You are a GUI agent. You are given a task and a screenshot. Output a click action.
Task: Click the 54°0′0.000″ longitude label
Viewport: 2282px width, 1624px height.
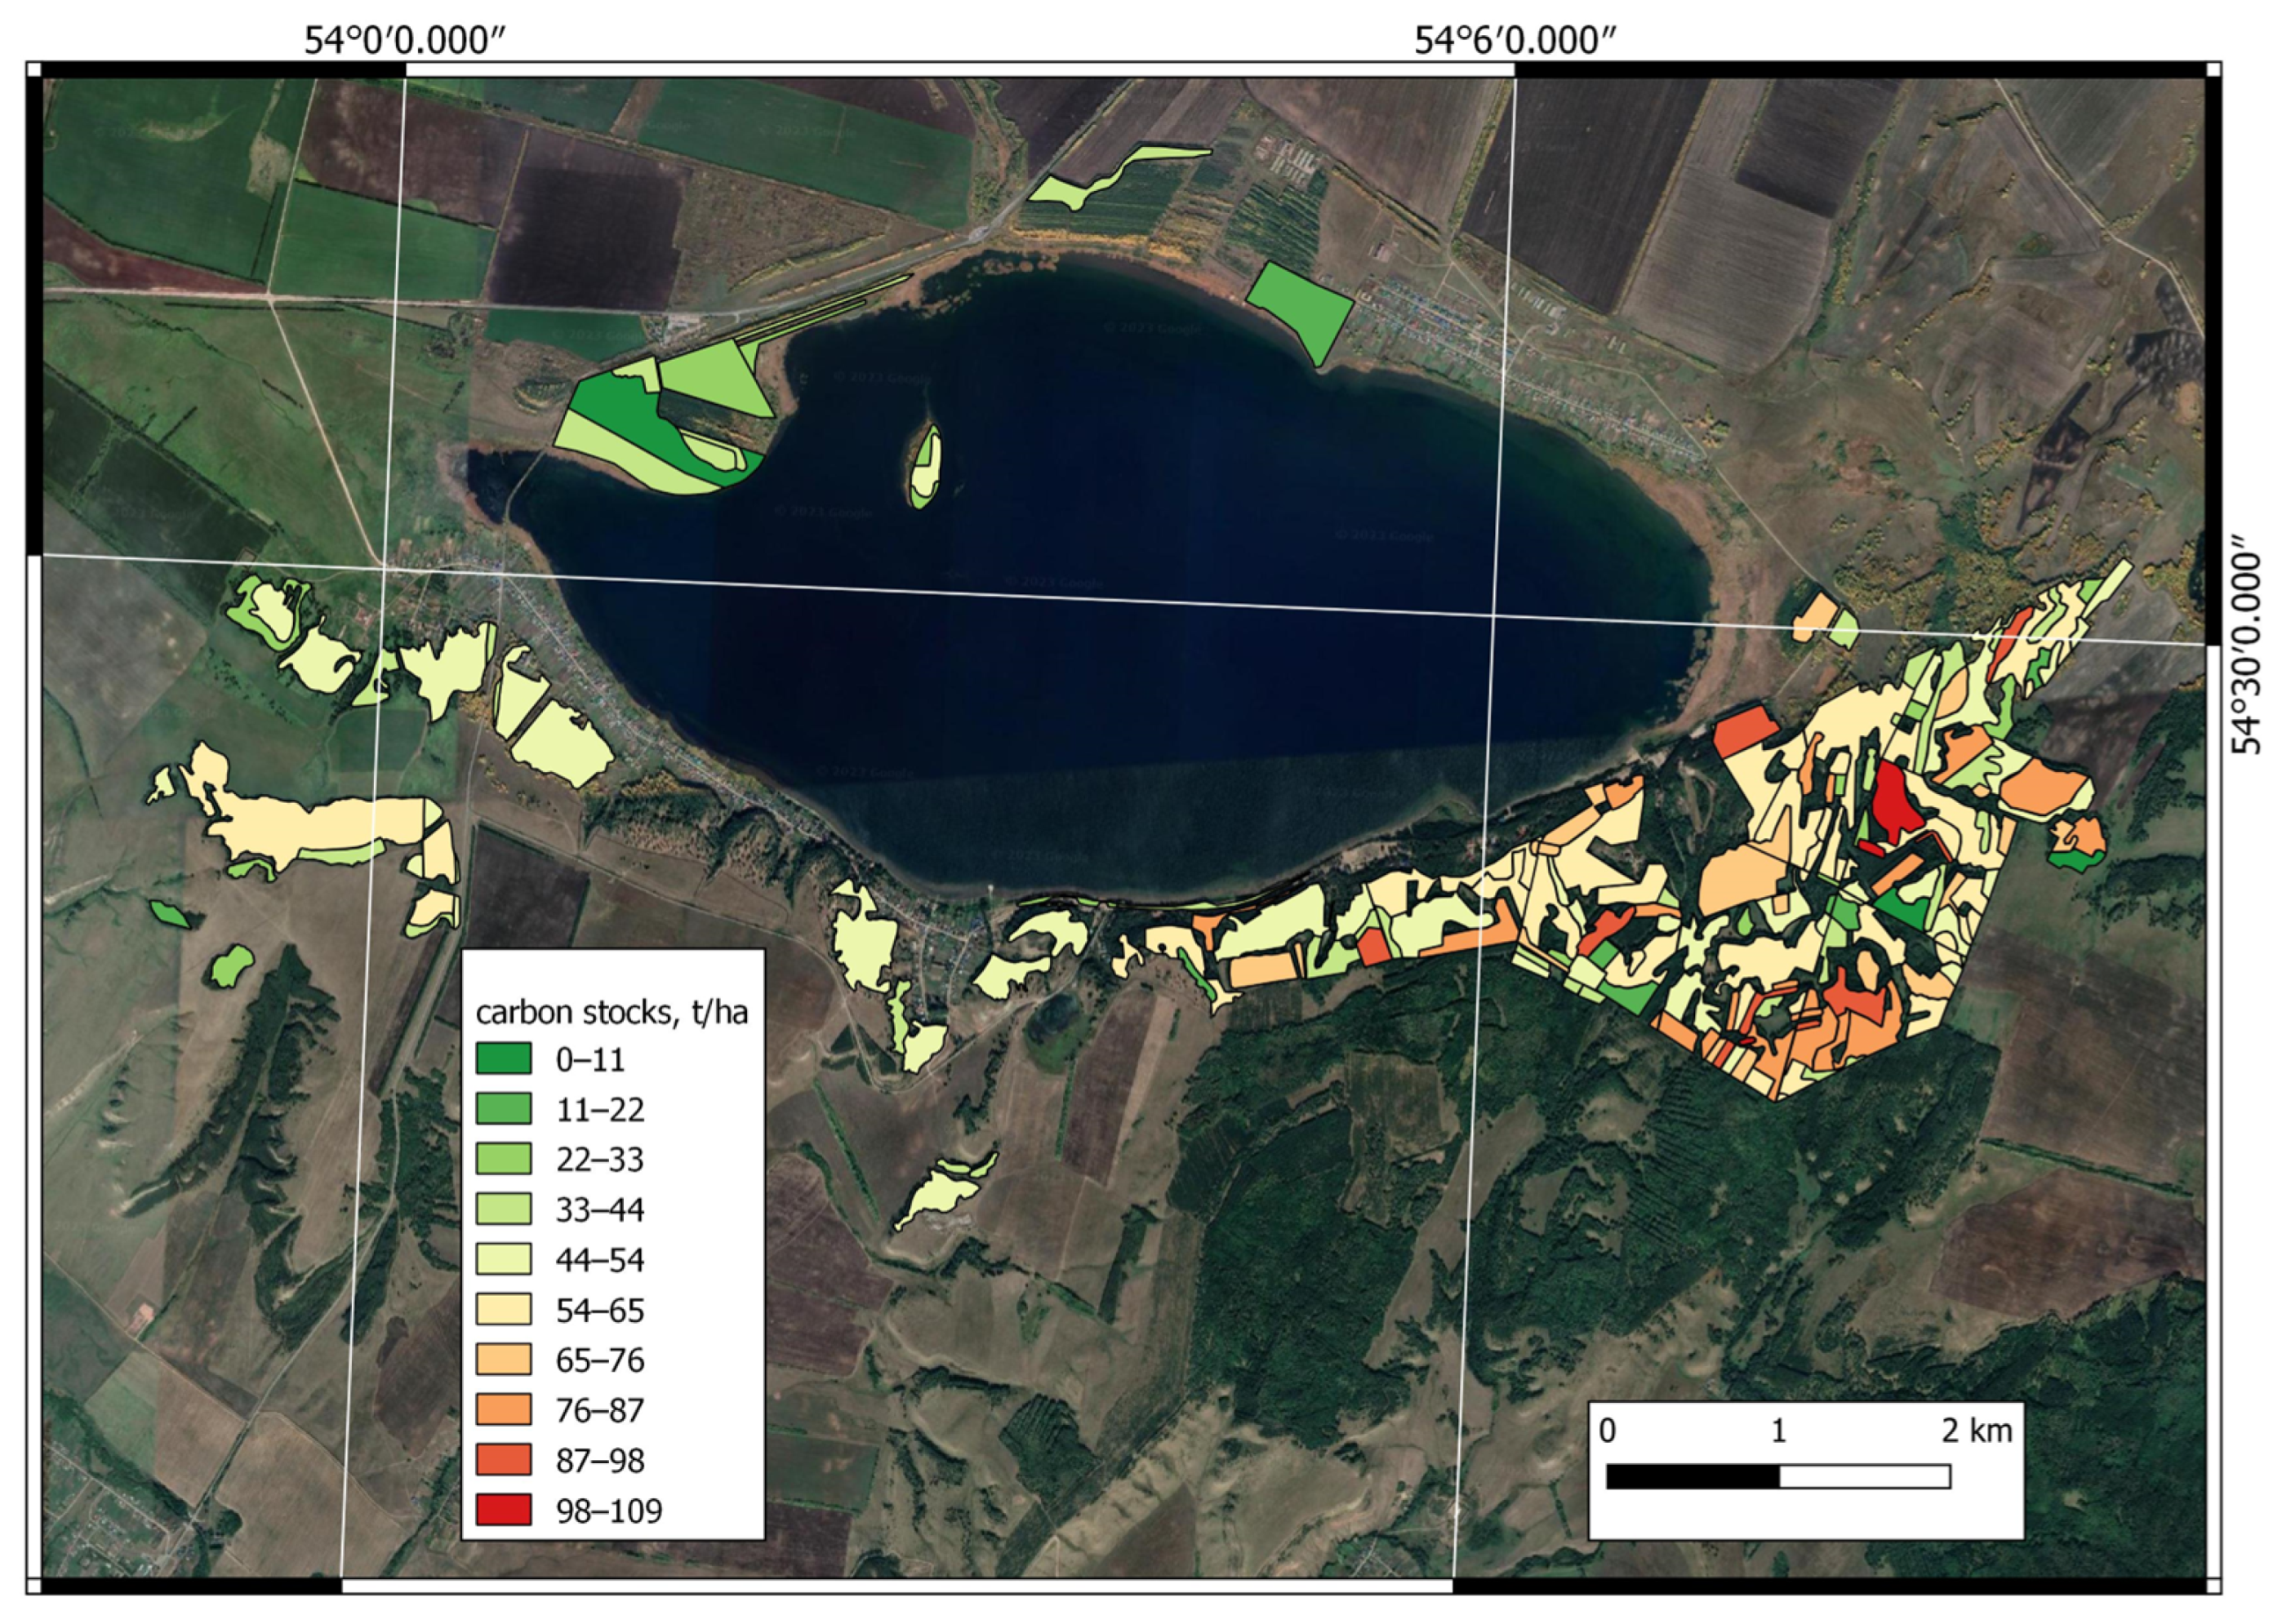click(x=404, y=41)
